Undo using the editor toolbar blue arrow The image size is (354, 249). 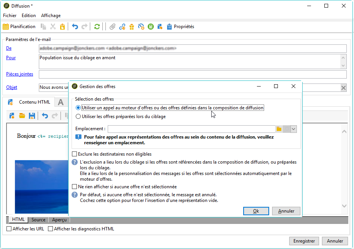(x=45, y=116)
